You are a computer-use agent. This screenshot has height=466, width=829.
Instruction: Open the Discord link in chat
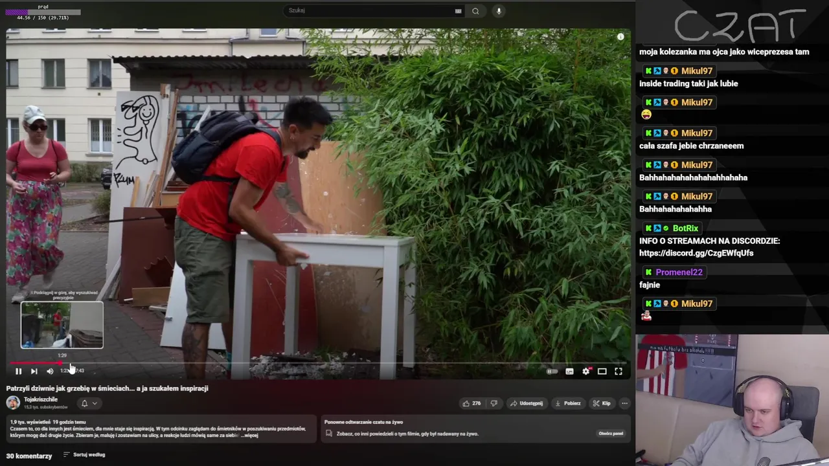coord(696,253)
